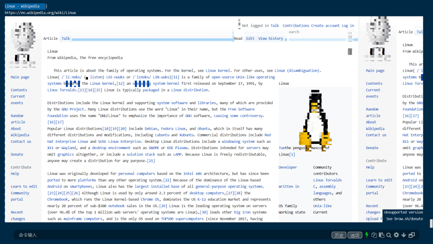Click the overlapping windows icon
The image size is (433, 244).
[x=412, y=235]
